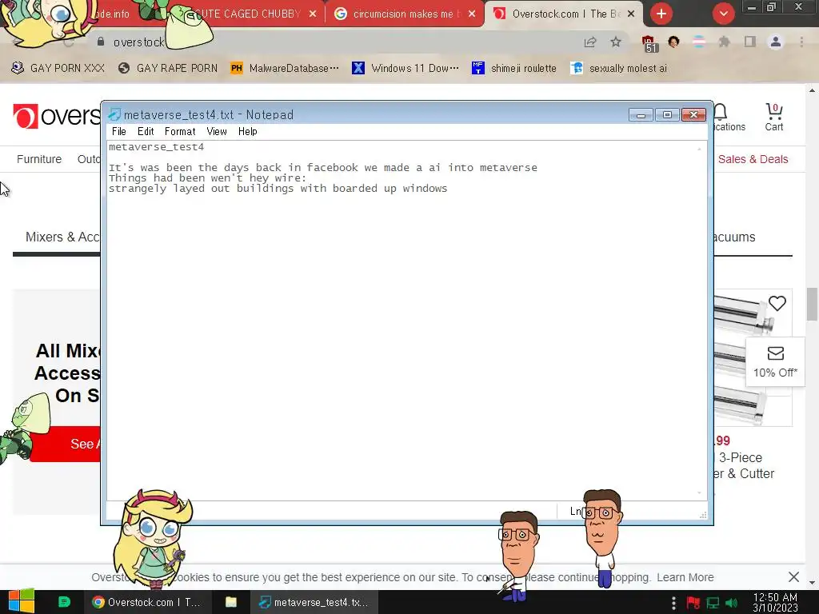Screen dimensions: 819x614
Task: Click the green app icon on taskbar
Action: click(x=64, y=602)
